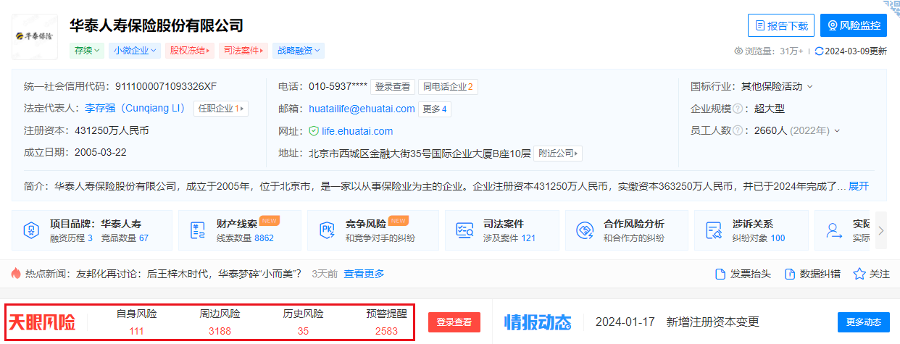900x344 pixels.
Task: Expand the 战略融资 tag dropdown
Action: (298, 51)
